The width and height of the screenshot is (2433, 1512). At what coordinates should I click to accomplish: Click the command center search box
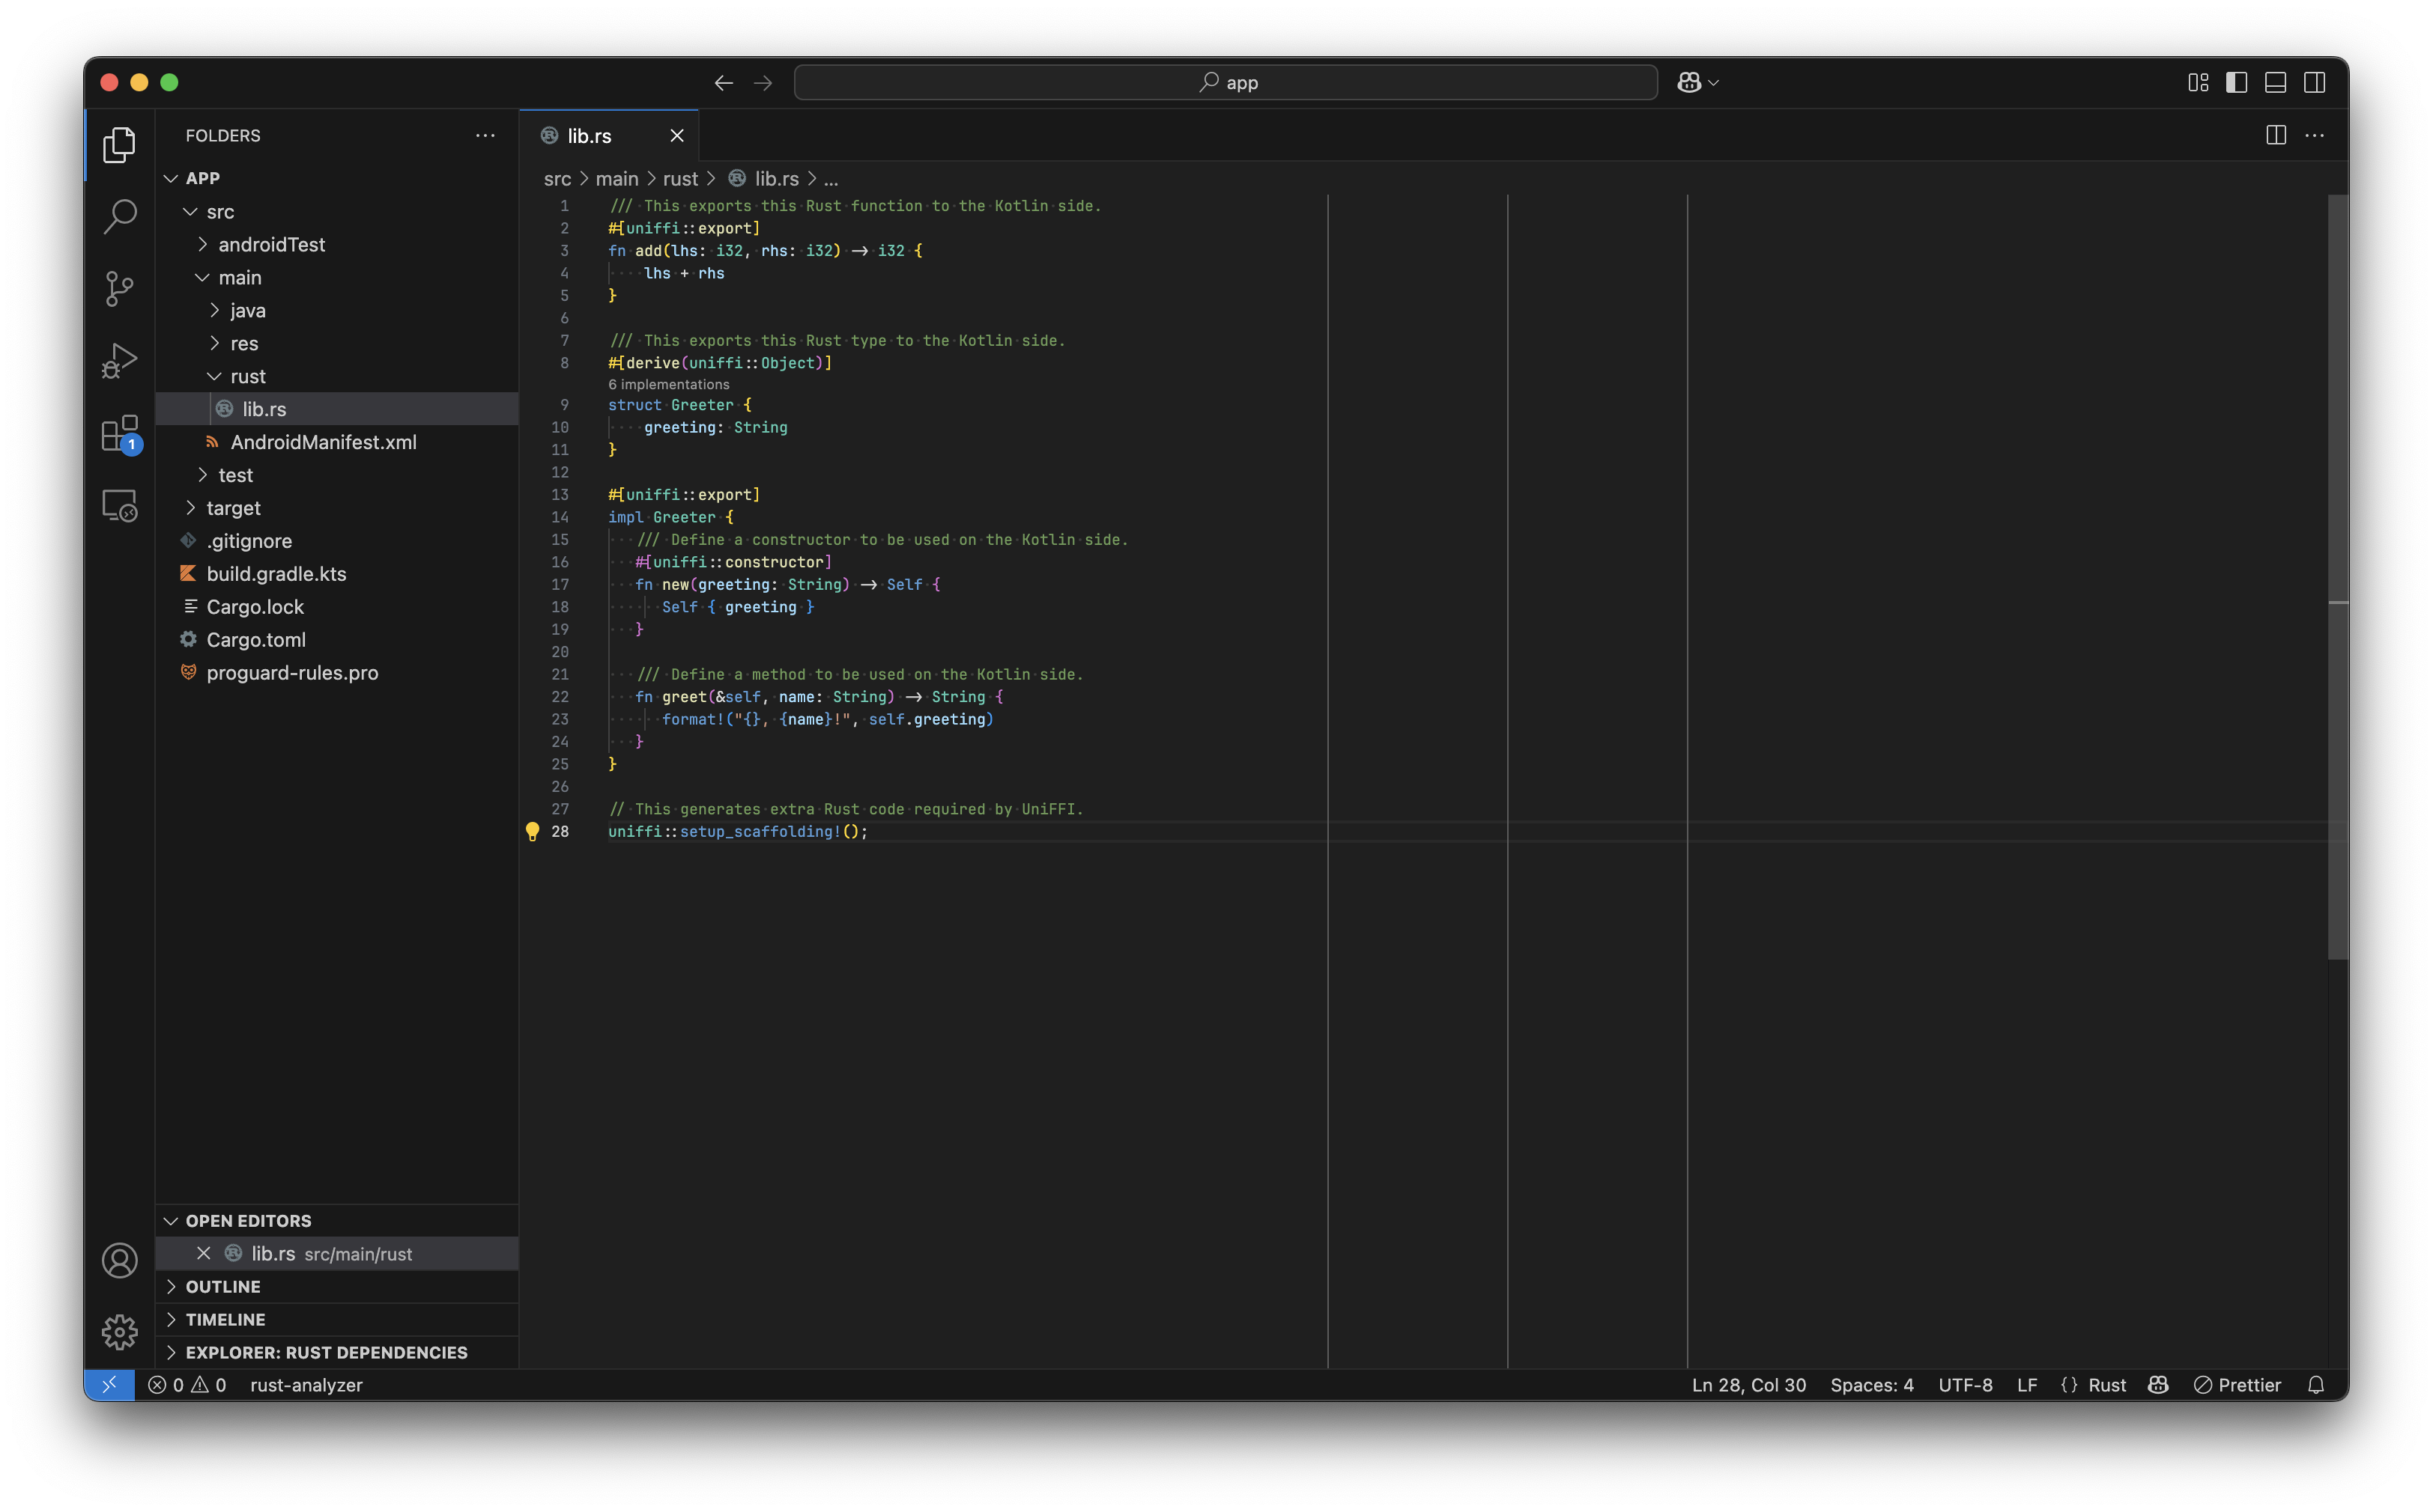(1226, 82)
